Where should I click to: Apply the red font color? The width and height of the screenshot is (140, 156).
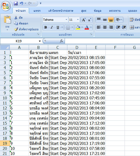pyautogui.click(x=87, y=27)
